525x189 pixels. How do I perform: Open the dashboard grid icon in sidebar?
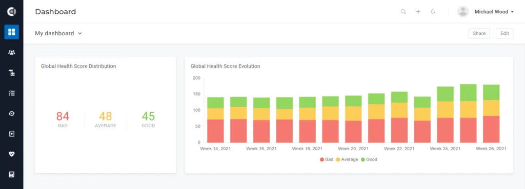[12, 32]
